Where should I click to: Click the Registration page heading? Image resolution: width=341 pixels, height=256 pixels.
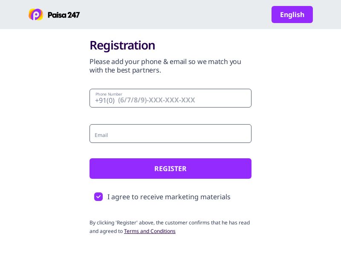coord(122,45)
